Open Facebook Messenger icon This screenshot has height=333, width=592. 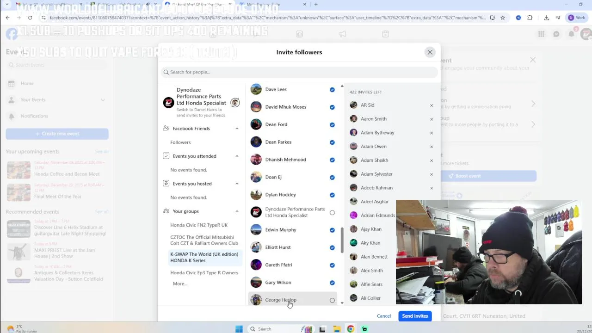click(556, 34)
